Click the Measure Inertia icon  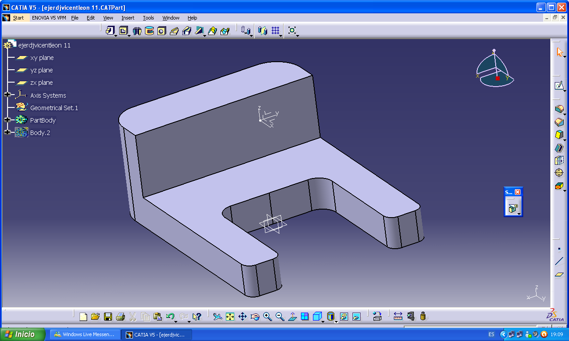pyautogui.click(x=423, y=316)
